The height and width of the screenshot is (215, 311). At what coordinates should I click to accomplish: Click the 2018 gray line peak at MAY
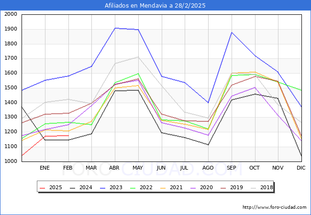point(138,57)
